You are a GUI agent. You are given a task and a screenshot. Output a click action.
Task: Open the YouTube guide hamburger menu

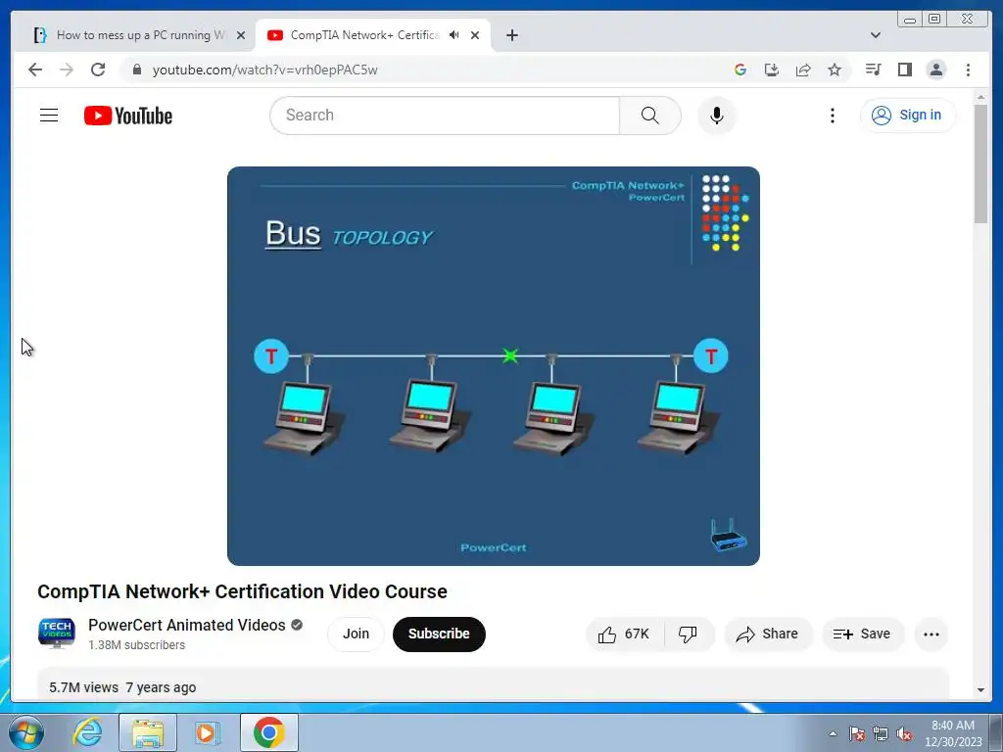(x=49, y=116)
